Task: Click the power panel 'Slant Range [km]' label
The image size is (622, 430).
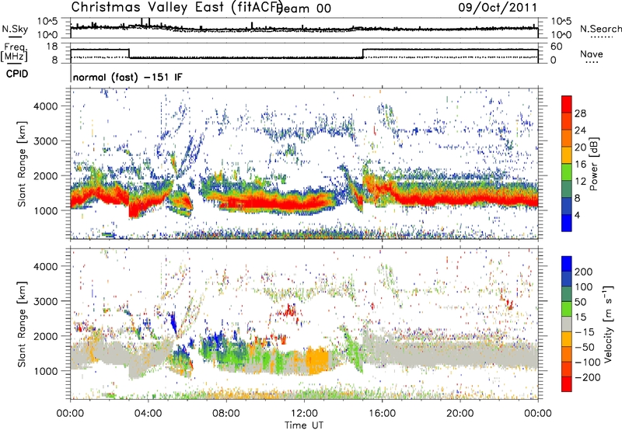Action: pyautogui.click(x=22, y=164)
